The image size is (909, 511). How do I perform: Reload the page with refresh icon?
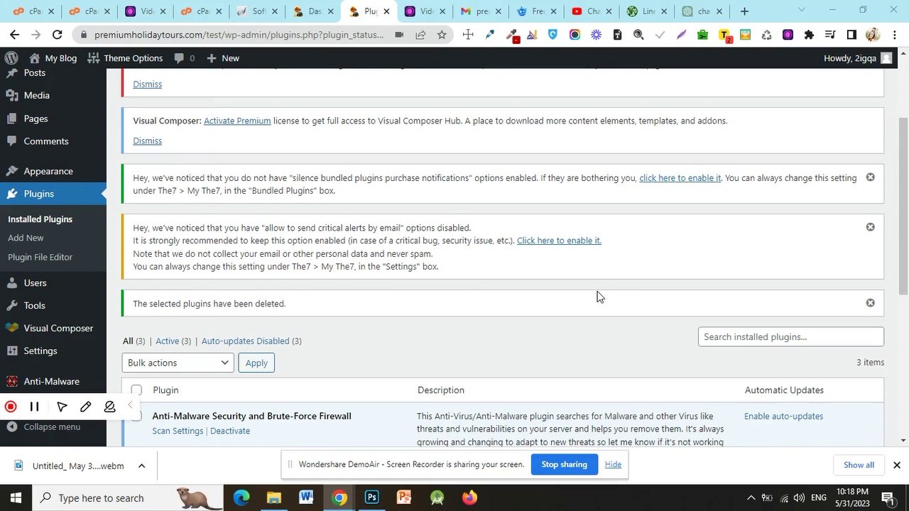(x=58, y=35)
